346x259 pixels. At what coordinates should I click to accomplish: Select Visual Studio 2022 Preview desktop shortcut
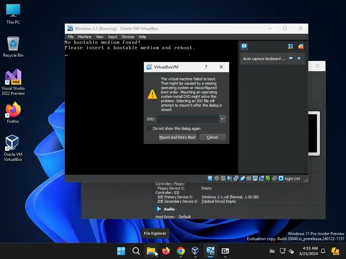point(13,82)
